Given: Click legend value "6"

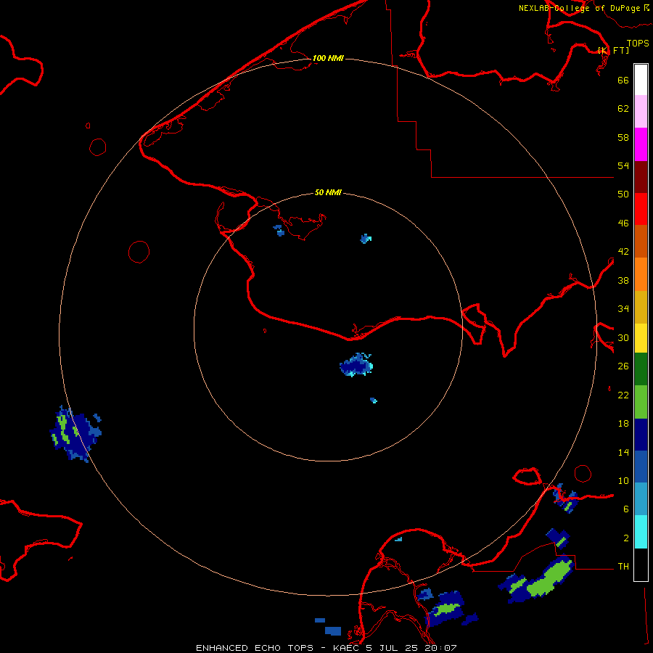Looking at the screenshot, I should [626, 509].
